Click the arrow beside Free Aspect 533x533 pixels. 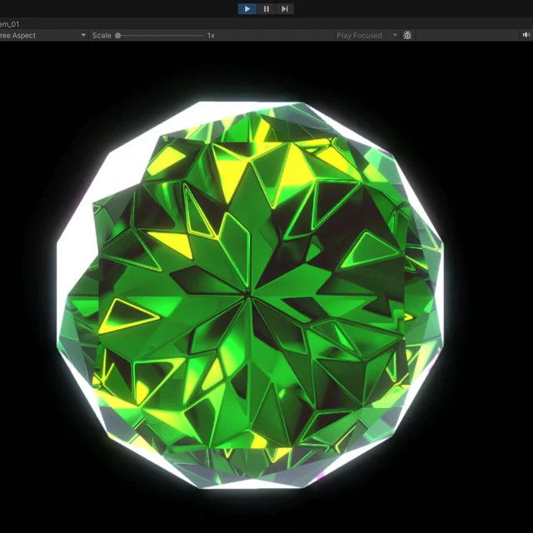click(x=83, y=36)
